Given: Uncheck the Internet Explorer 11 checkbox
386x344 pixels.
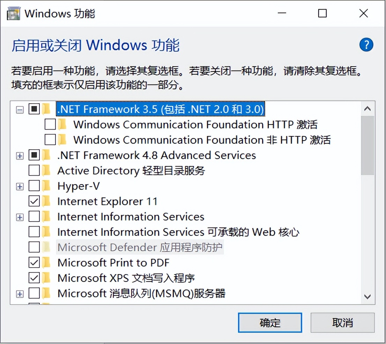Looking at the screenshot, I should pyautogui.click(x=34, y=202).
